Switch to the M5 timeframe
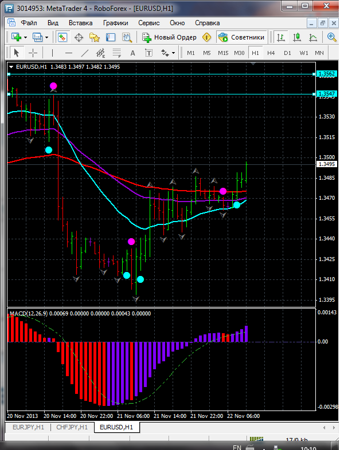Image resolution: width=344 pixels, height=450 pixels. tap(207, 53)
